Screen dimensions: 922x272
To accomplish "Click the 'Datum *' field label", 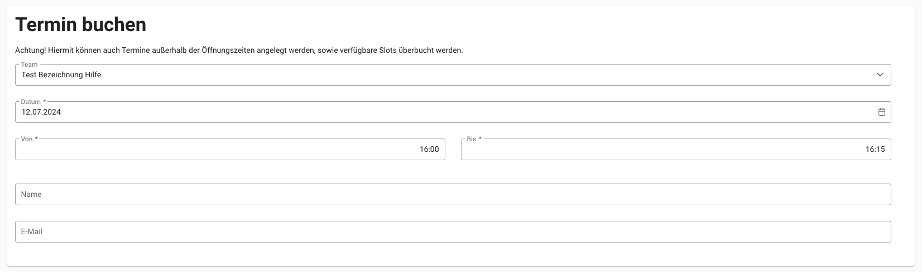I will [33, 102].
